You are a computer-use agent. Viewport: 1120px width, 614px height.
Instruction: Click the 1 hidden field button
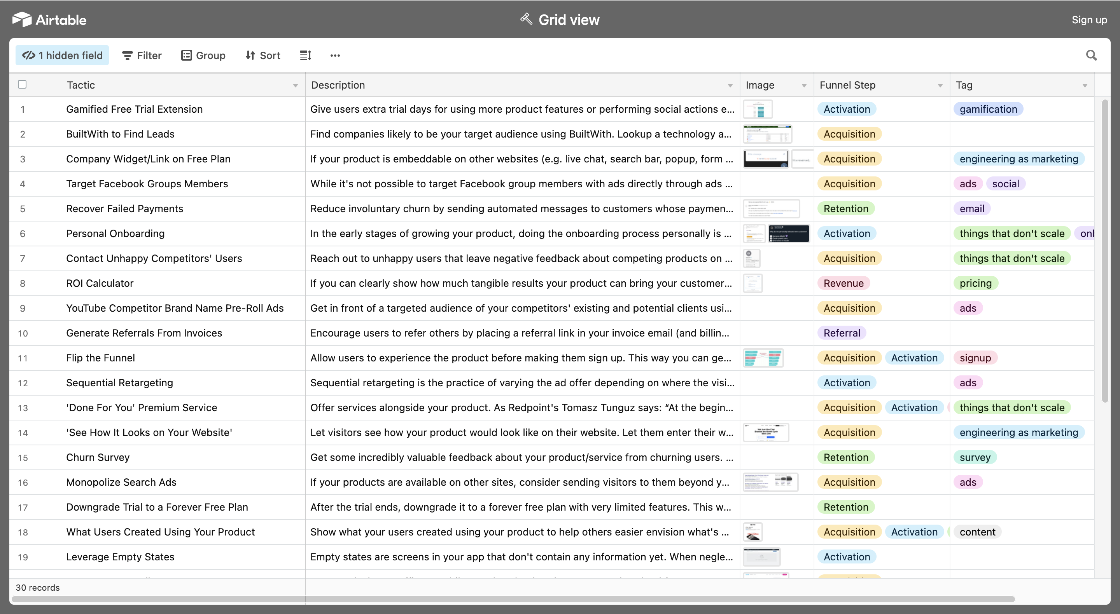click(63, 54)
